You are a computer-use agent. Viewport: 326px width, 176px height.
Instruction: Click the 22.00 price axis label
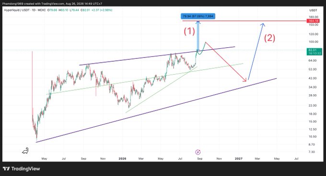coord(313,106)
